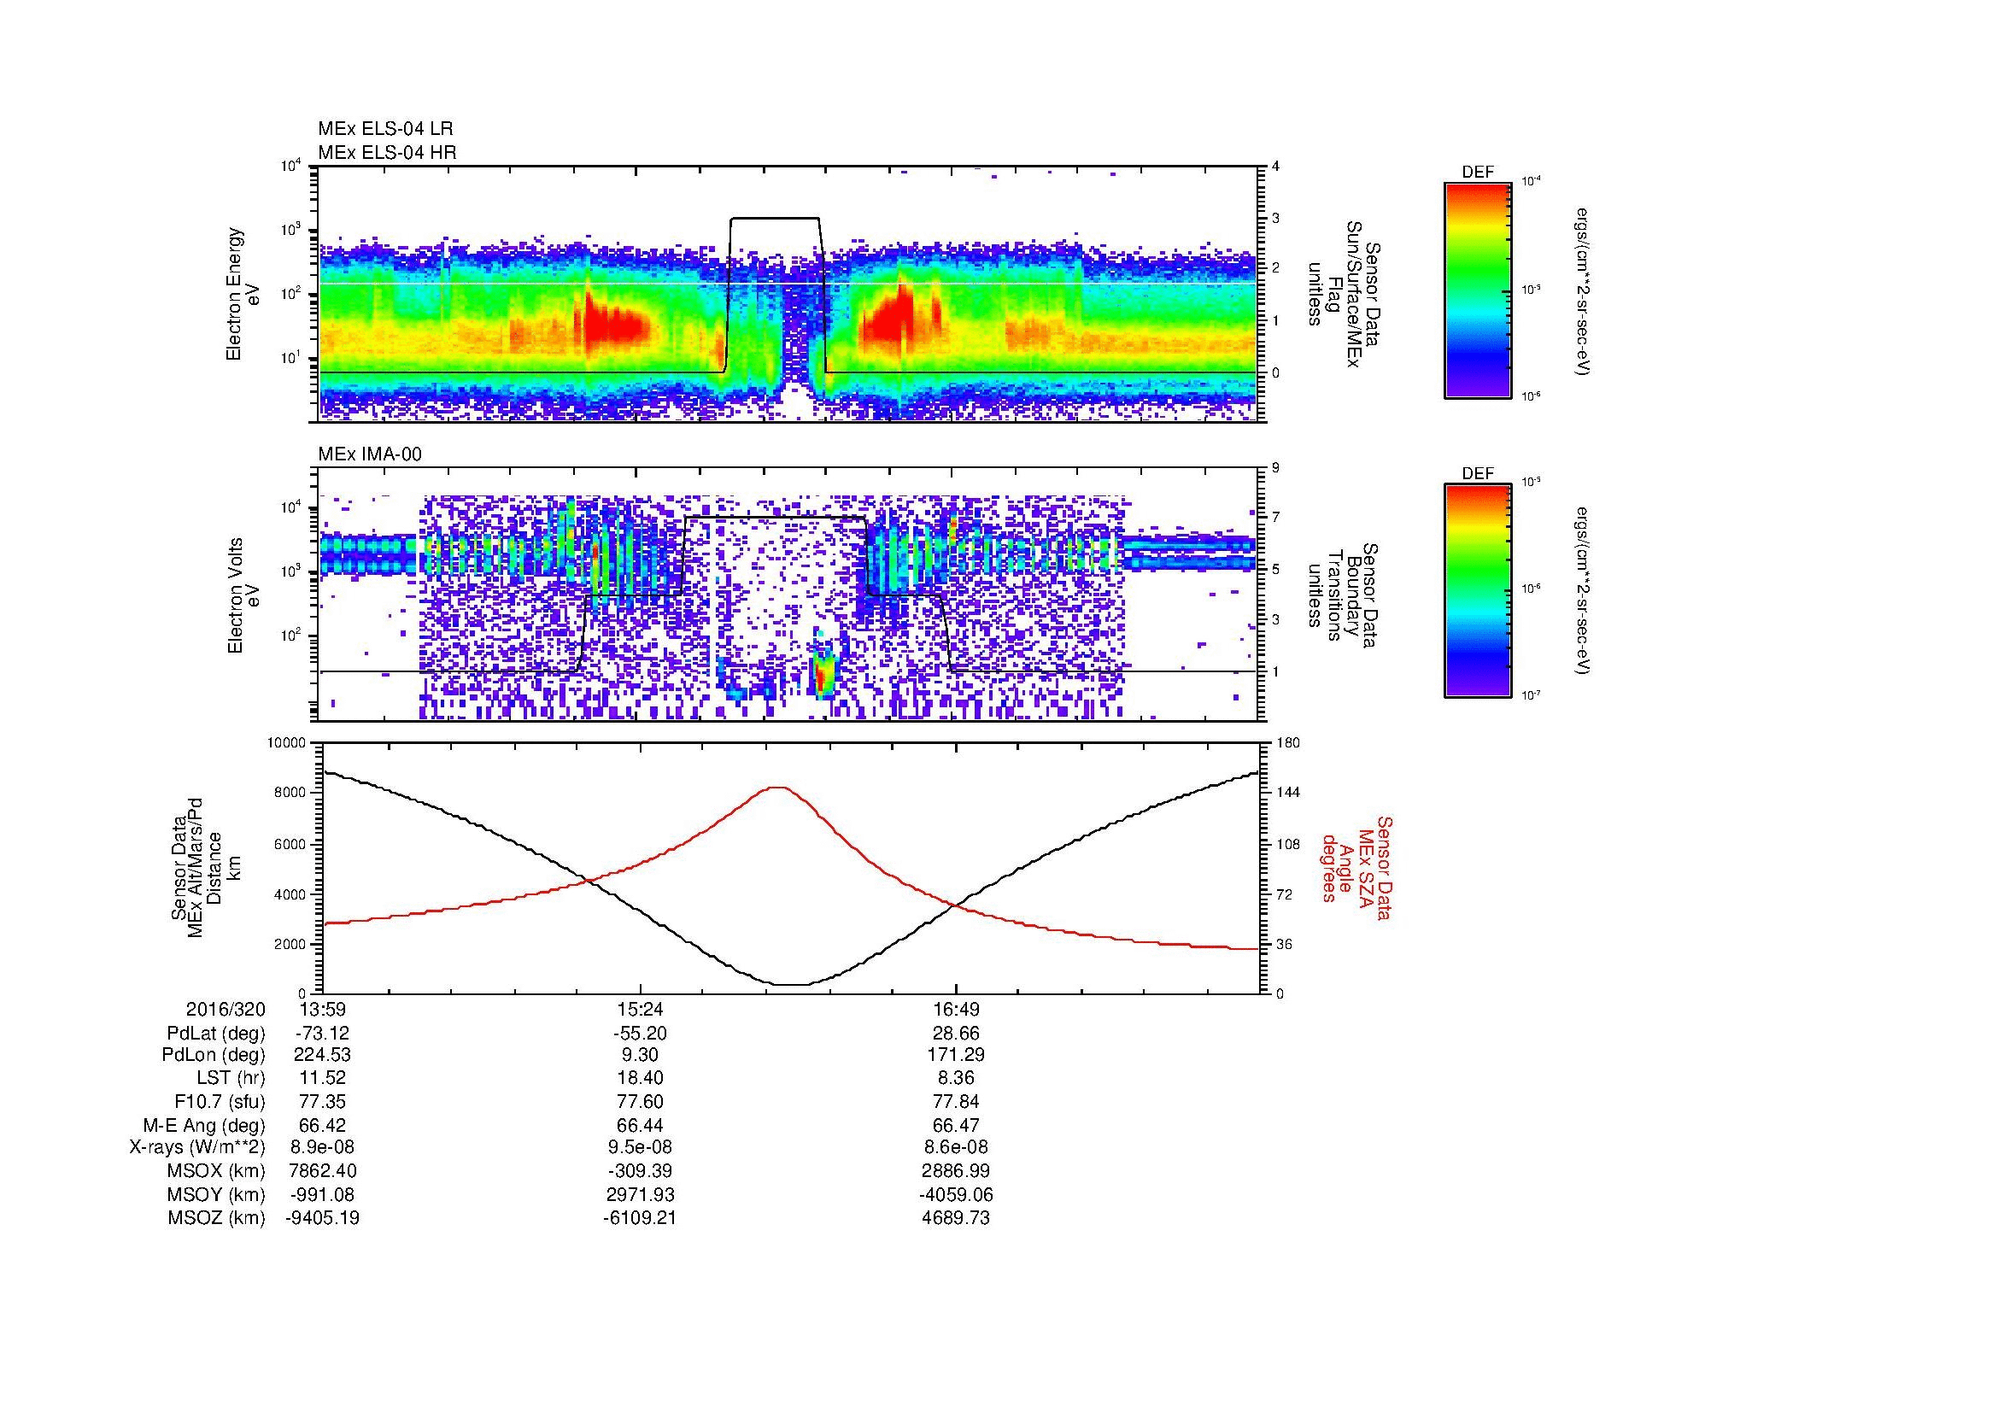1998x1412 pixels.
Task: Click the '144' SZA axis tick
Action: [1289, 793]
